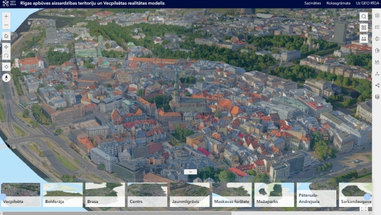Screen dimensions: 381x215
Task: Find my location on the map
Action: [6, 67]
